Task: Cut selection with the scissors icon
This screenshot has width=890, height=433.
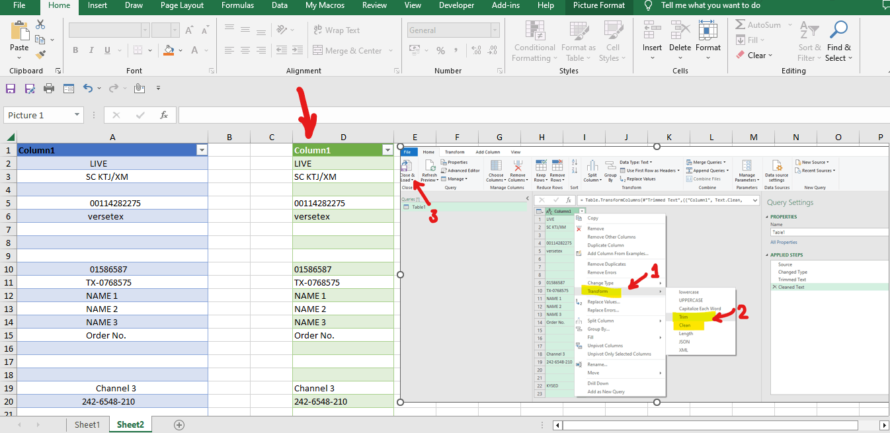Action: [40, 24]
